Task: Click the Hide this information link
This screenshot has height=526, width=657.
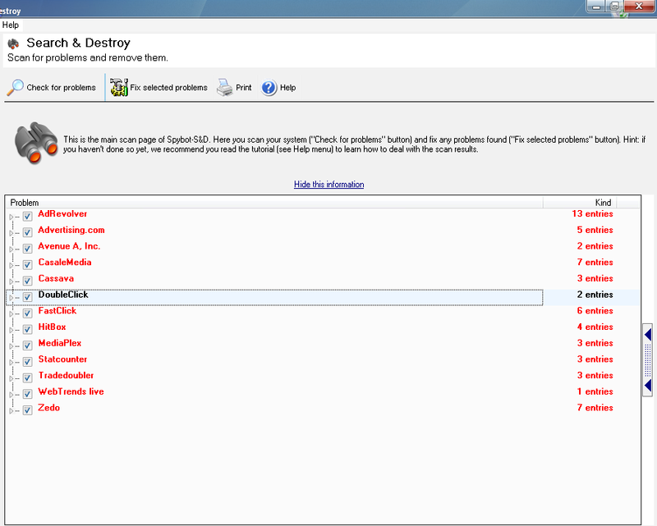Action: (x=328, y=185)
